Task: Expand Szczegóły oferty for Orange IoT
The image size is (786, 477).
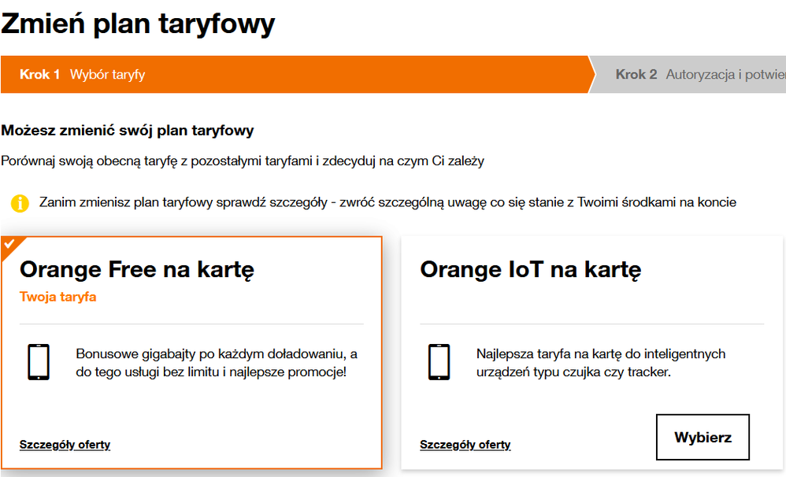Action: [465, 444]
